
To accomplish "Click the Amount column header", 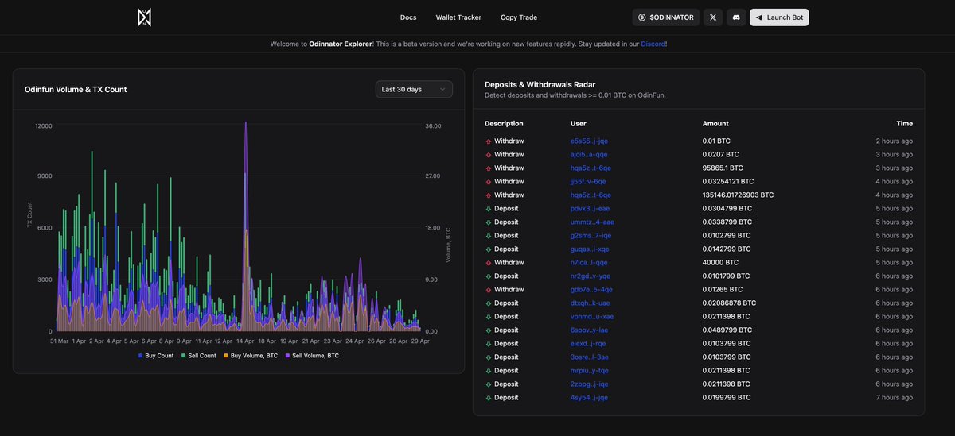I will pyautogui.click(x=715, y=124).
